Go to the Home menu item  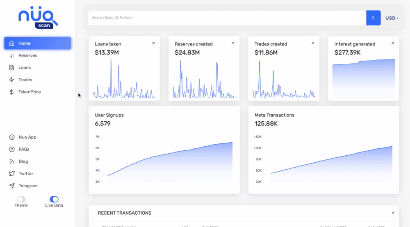pyautogui.click(x=38, y=43)
